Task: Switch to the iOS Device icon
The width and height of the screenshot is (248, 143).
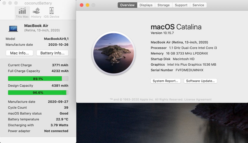Action: tap(52, 13)
